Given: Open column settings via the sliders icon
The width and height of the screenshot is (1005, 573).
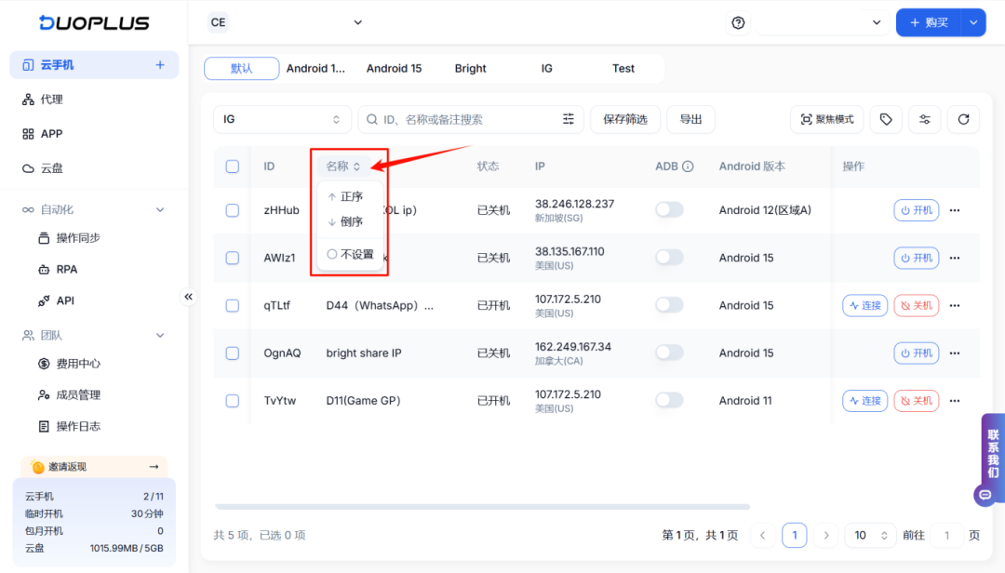Looking at the screenshot, I should point(924,119).
